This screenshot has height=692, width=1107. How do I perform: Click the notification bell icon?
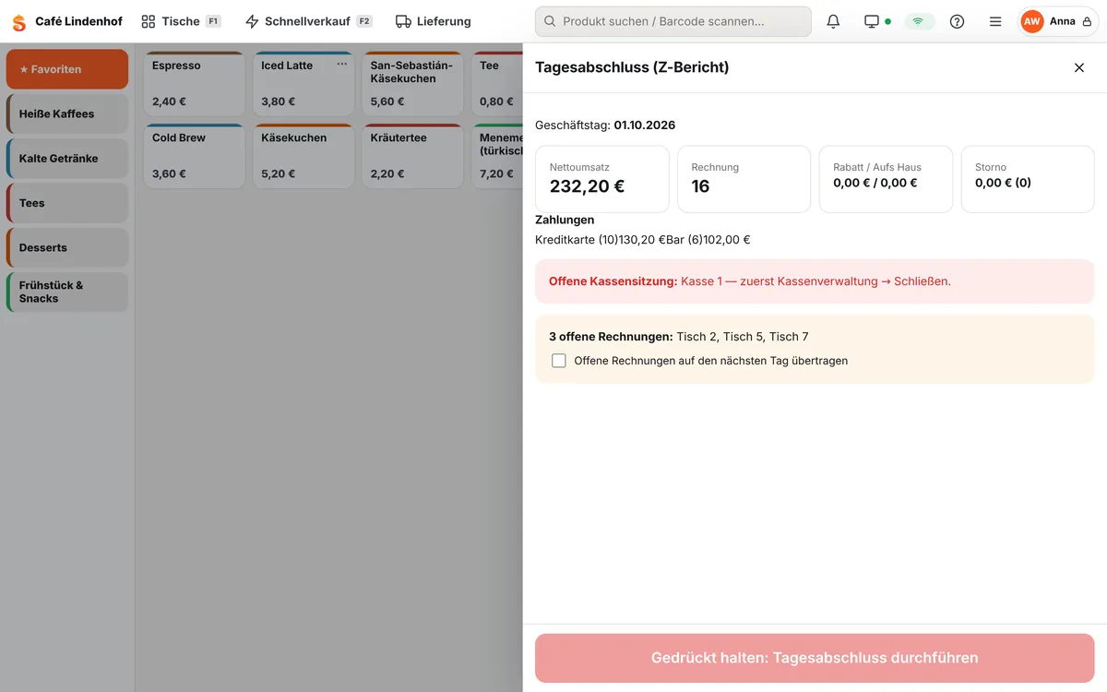click(x=833, y=21)
